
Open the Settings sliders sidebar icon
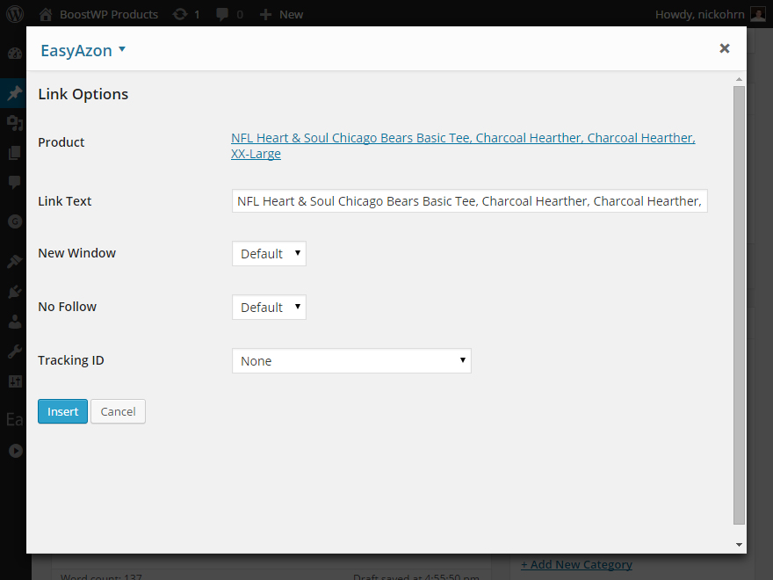pos(15,381)
